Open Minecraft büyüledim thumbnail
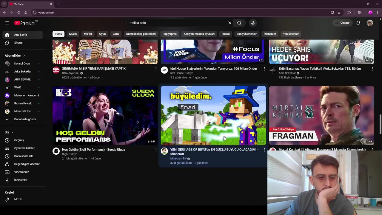382x215 pixels. tap(213, 116)
